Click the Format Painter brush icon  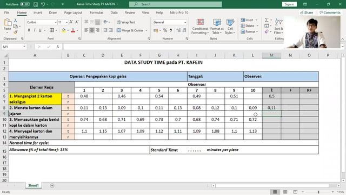coord(16,32)
